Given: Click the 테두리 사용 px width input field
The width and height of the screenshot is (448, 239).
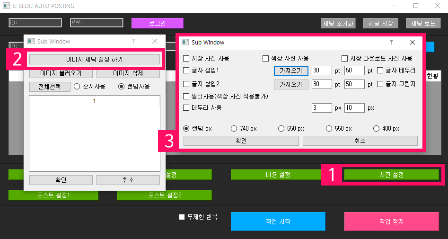Looking at the screenshot, I should [x=322, y=108].
